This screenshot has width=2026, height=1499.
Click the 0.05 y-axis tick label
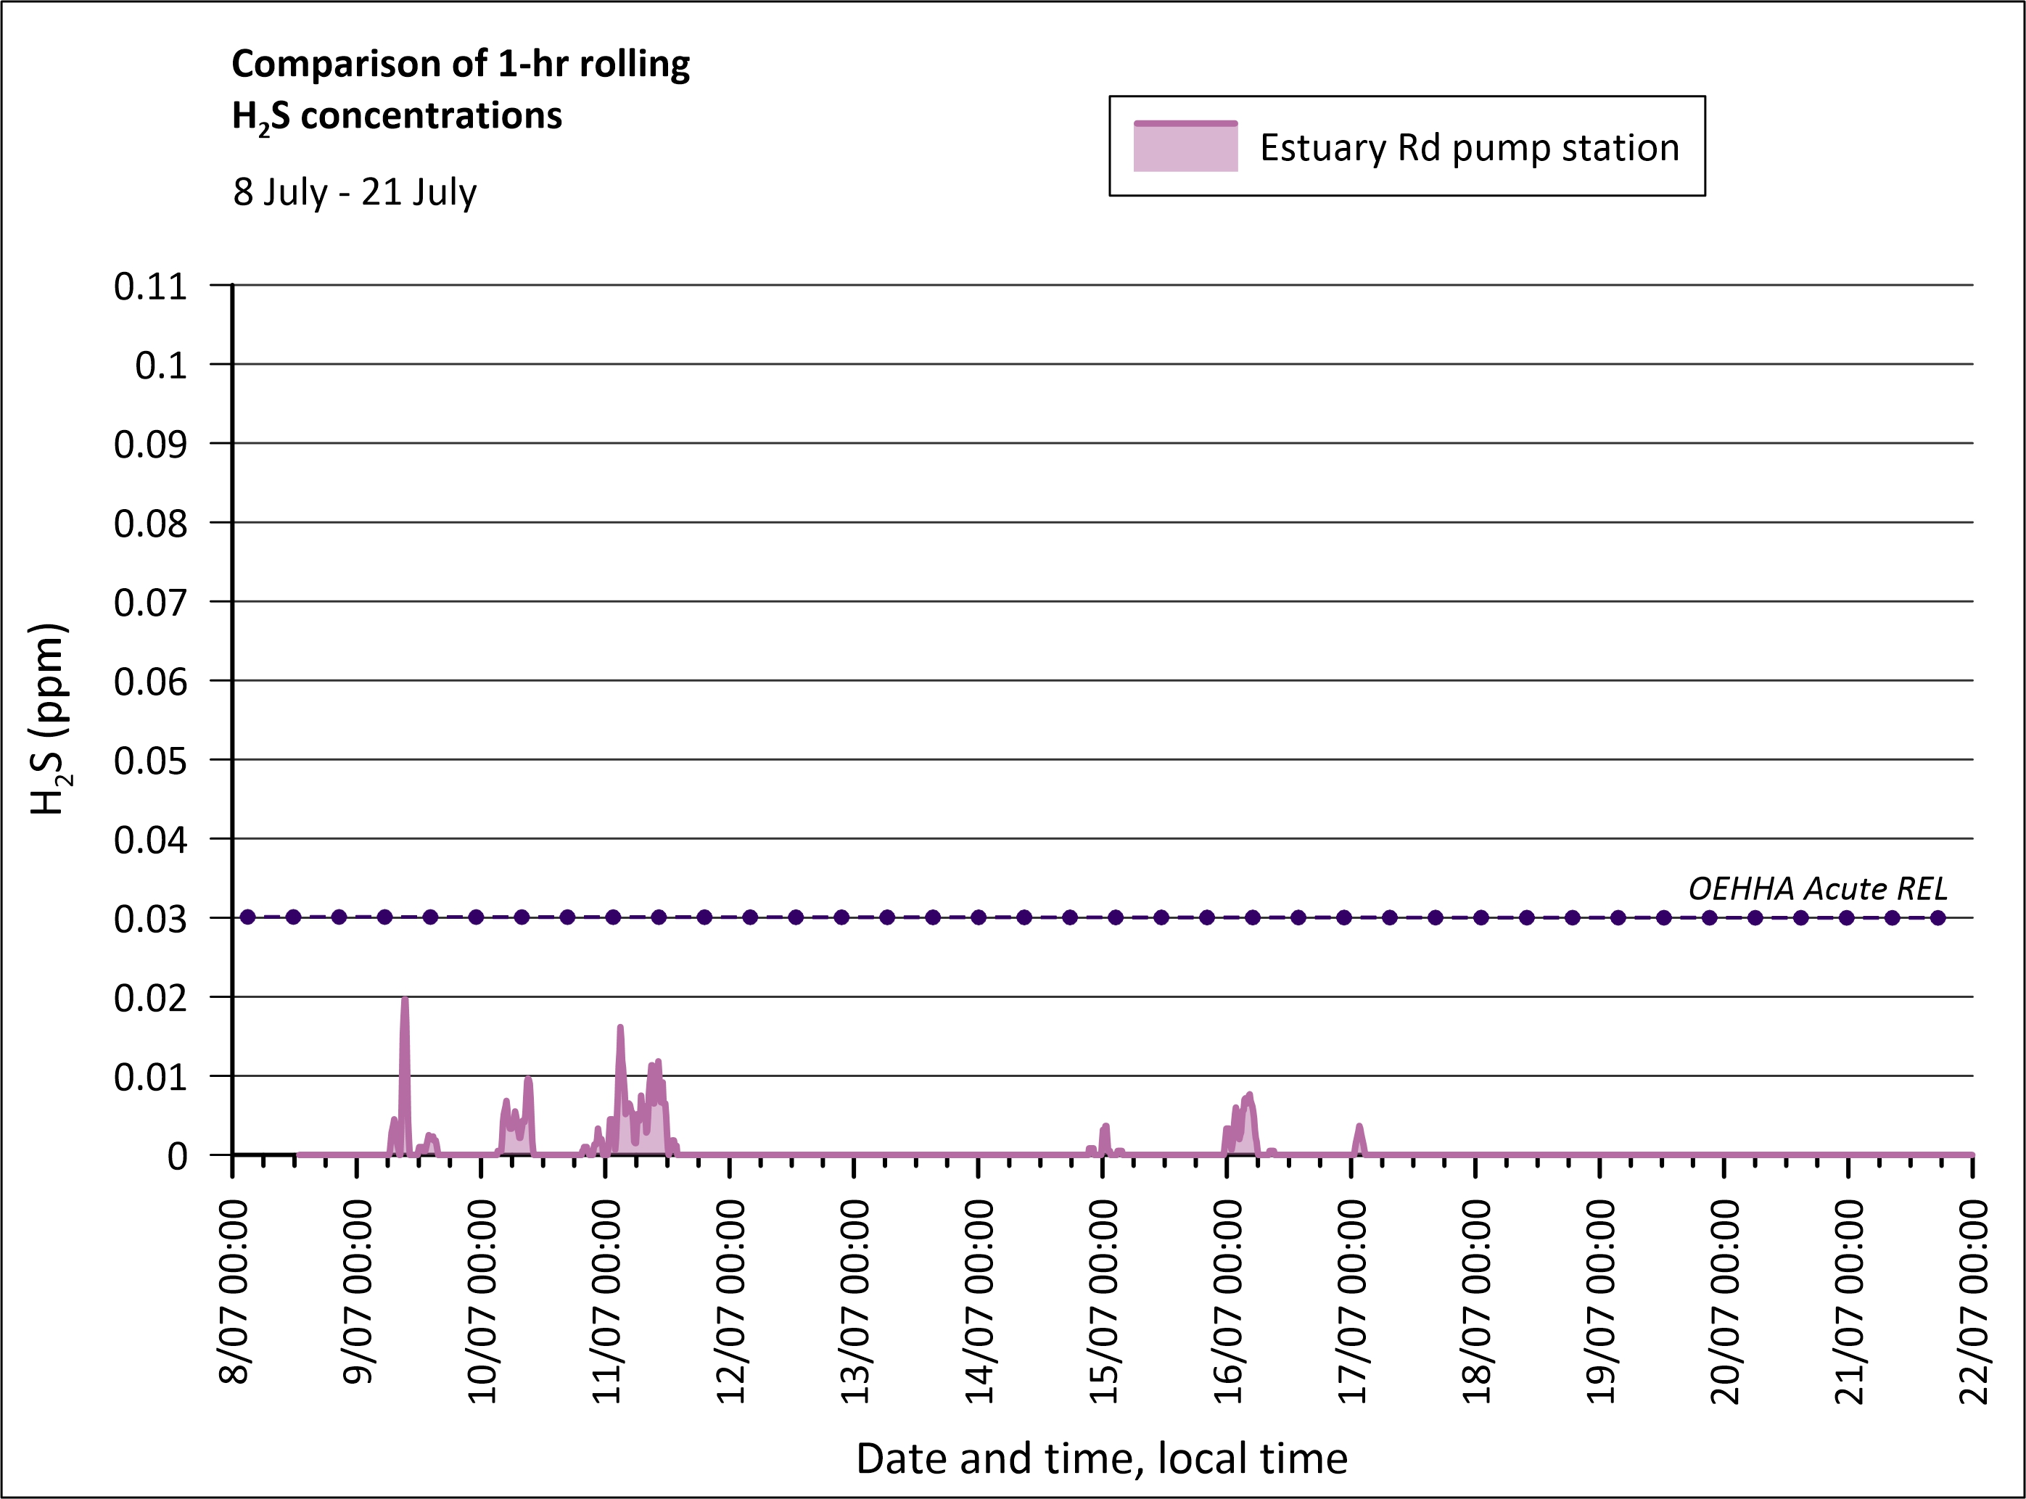point(151,761)
